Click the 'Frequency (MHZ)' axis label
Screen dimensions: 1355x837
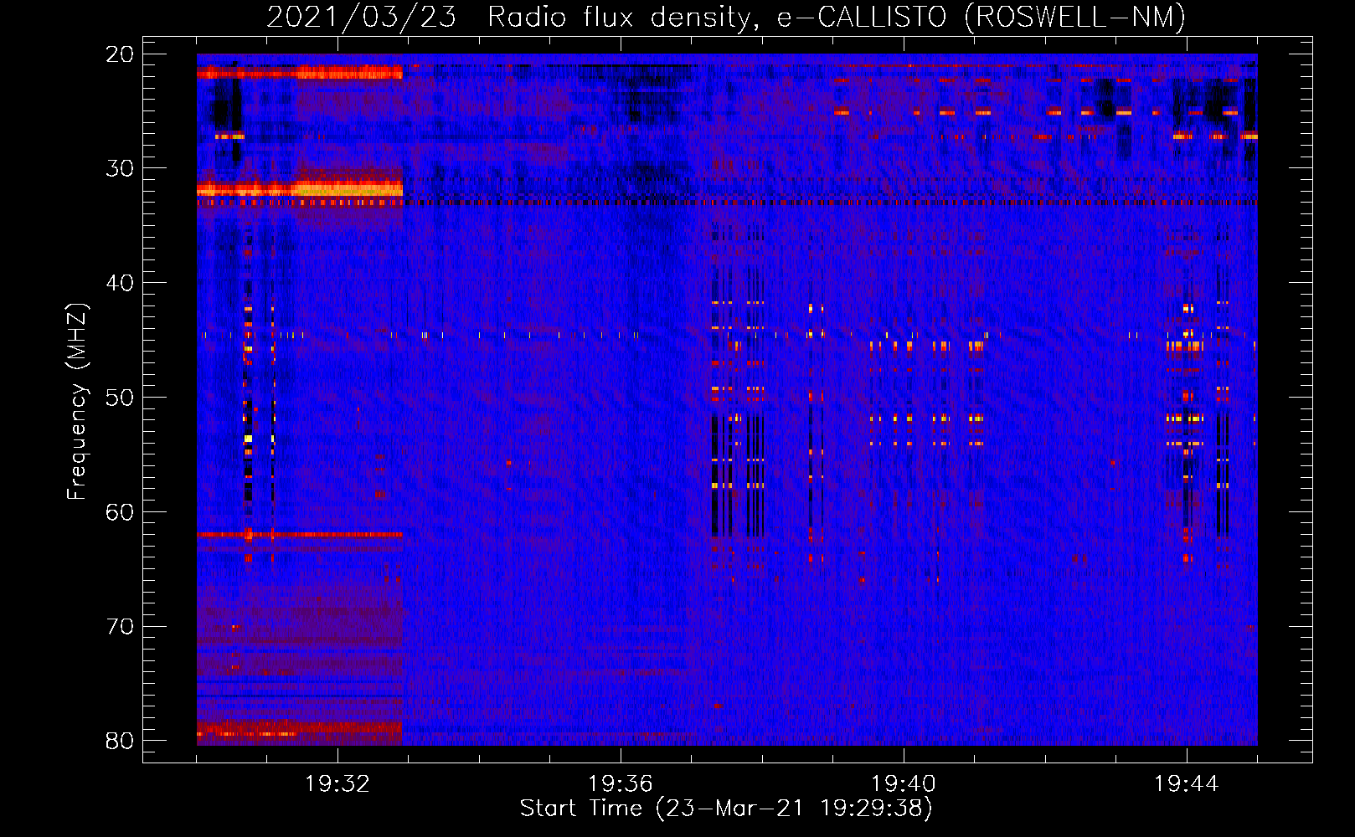(x=77, y=402)
